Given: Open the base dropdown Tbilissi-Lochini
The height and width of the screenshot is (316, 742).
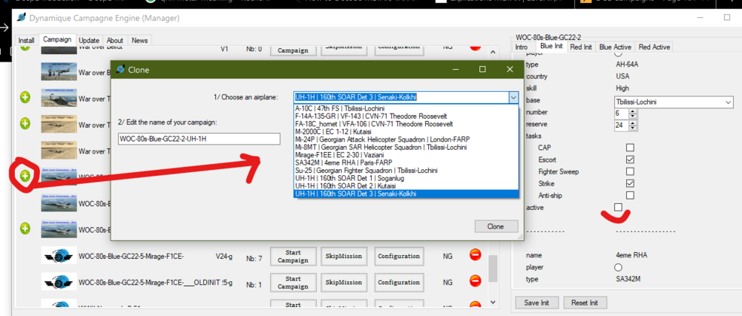Looking at the screenshot, I should tap(672, 102).
